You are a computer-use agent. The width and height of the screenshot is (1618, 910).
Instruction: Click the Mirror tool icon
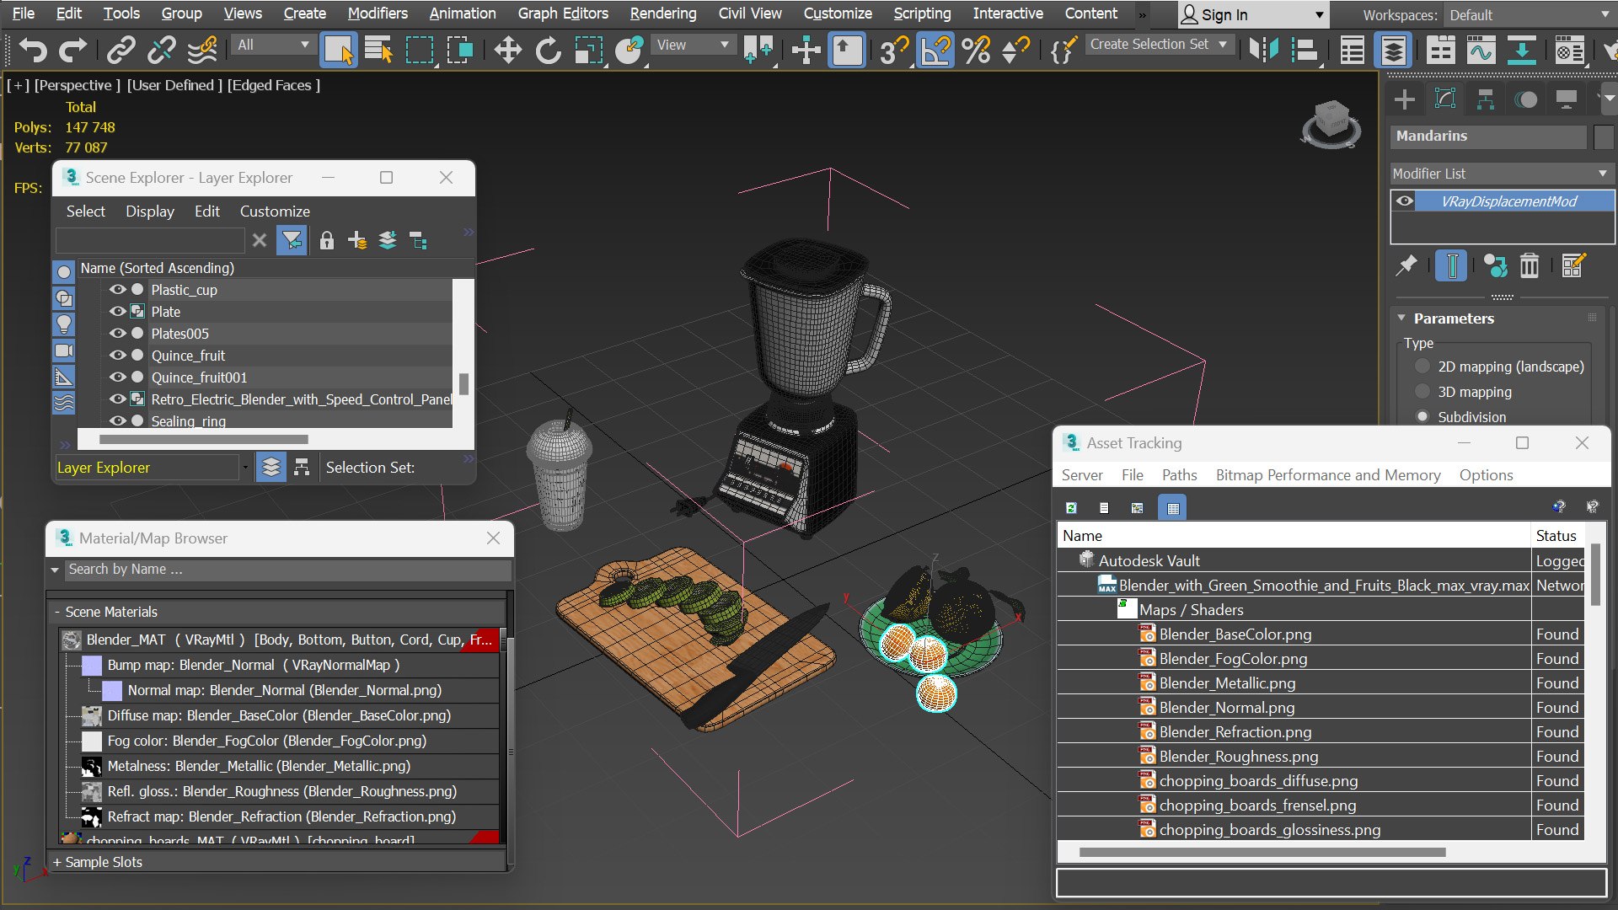(x=1263, y=51)
